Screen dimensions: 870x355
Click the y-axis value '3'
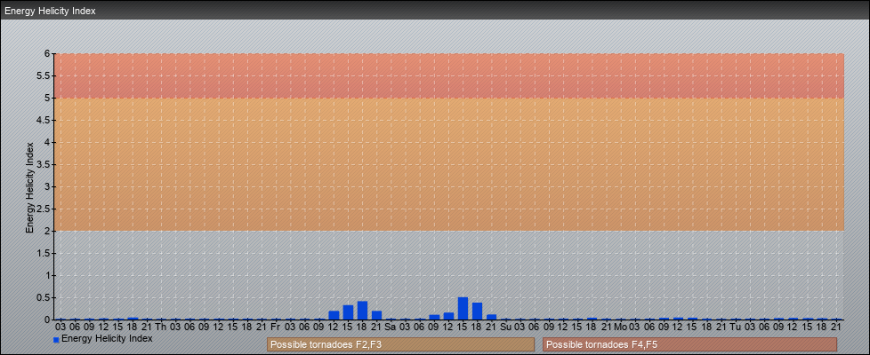(48, 186)
